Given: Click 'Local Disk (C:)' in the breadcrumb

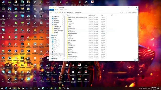Looking at the screenshot, I should (x=70, y=12).
